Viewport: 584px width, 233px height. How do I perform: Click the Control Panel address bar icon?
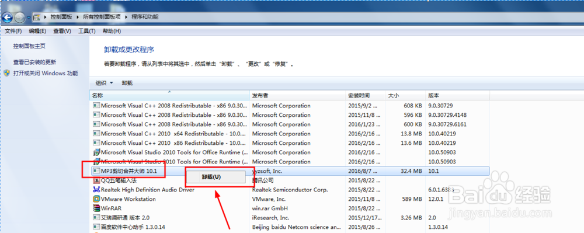point(37,17)
